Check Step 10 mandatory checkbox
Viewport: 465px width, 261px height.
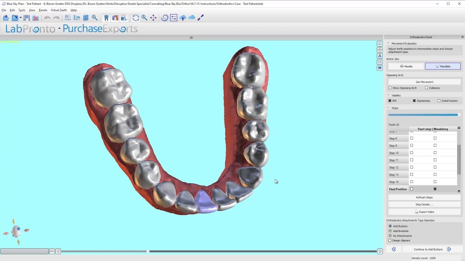coord(435,153)
